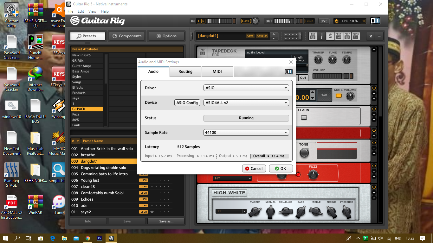Turn the Gate threshold knob

click(255, 21)
